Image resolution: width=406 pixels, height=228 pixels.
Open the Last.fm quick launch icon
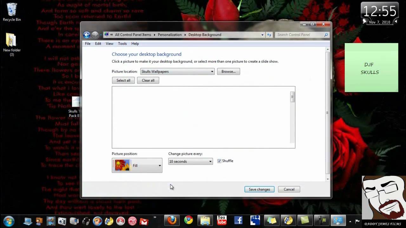tap(132, 221)
